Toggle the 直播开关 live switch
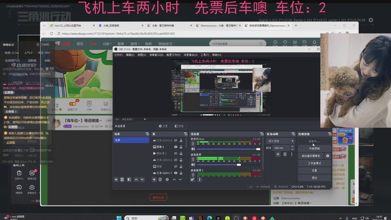Viewport: 391px width, 220px height. 72,104
